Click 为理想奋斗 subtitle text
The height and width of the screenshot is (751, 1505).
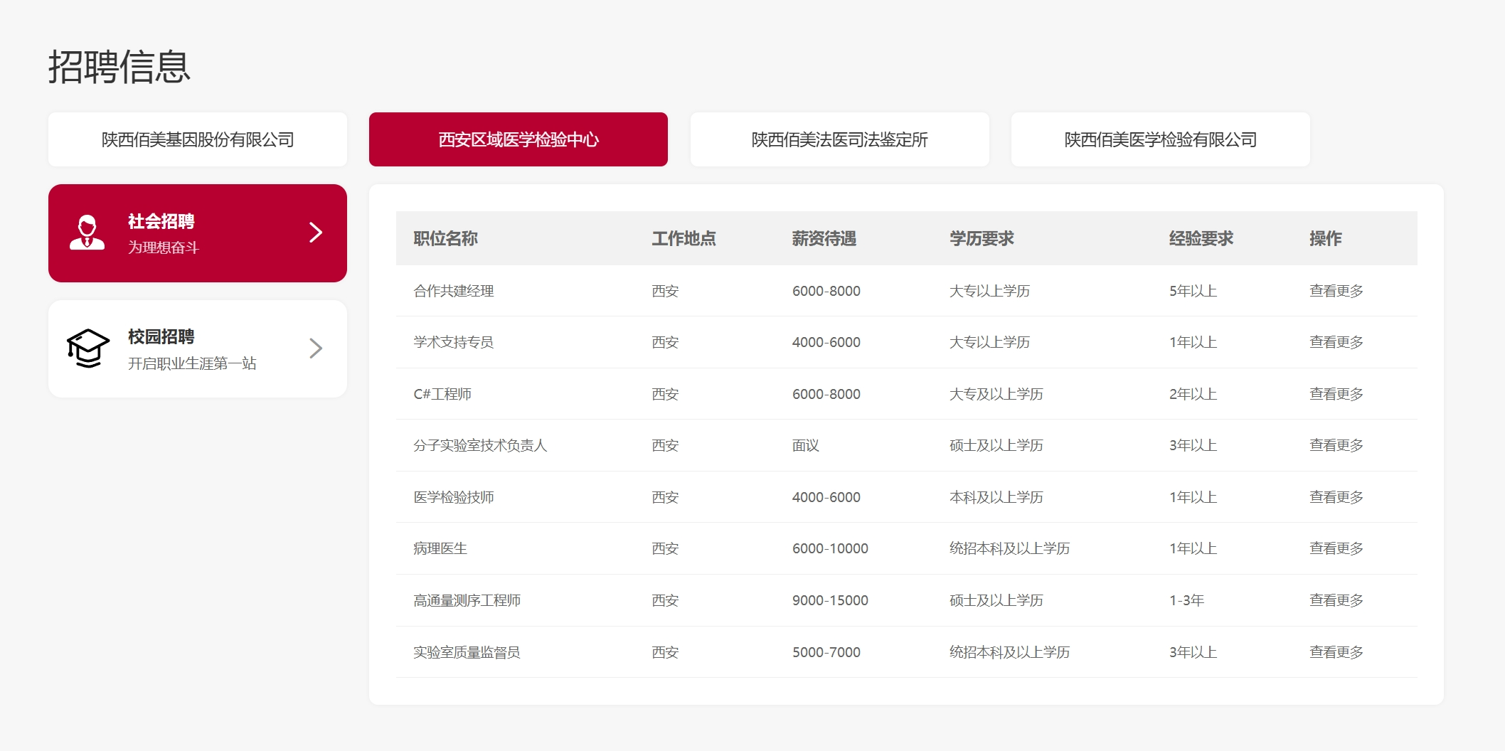pyautogui.click(x=164, y=247)
